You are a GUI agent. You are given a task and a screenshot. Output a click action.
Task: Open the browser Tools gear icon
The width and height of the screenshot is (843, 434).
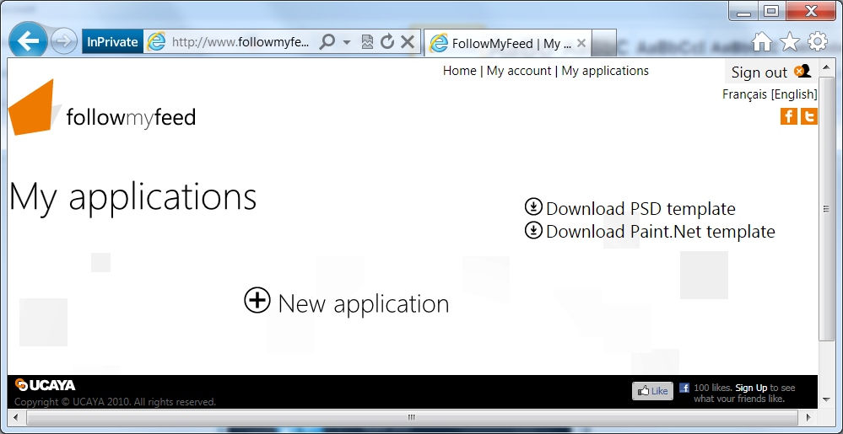818,41
